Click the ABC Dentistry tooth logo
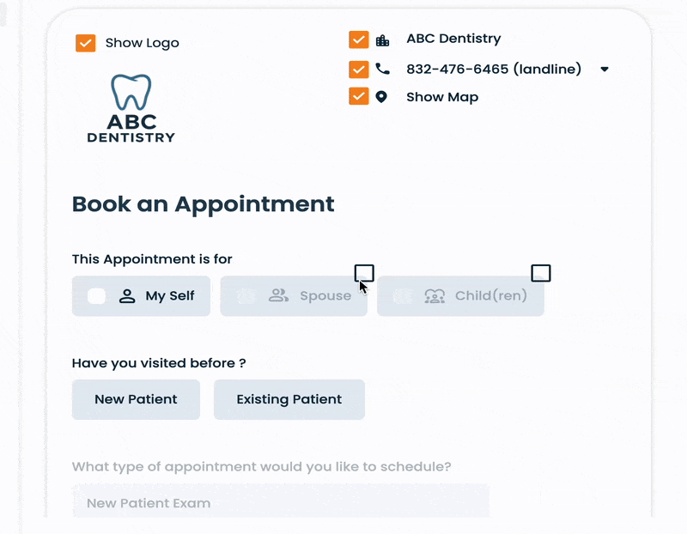Screen dimensions: 687x534 131,108
